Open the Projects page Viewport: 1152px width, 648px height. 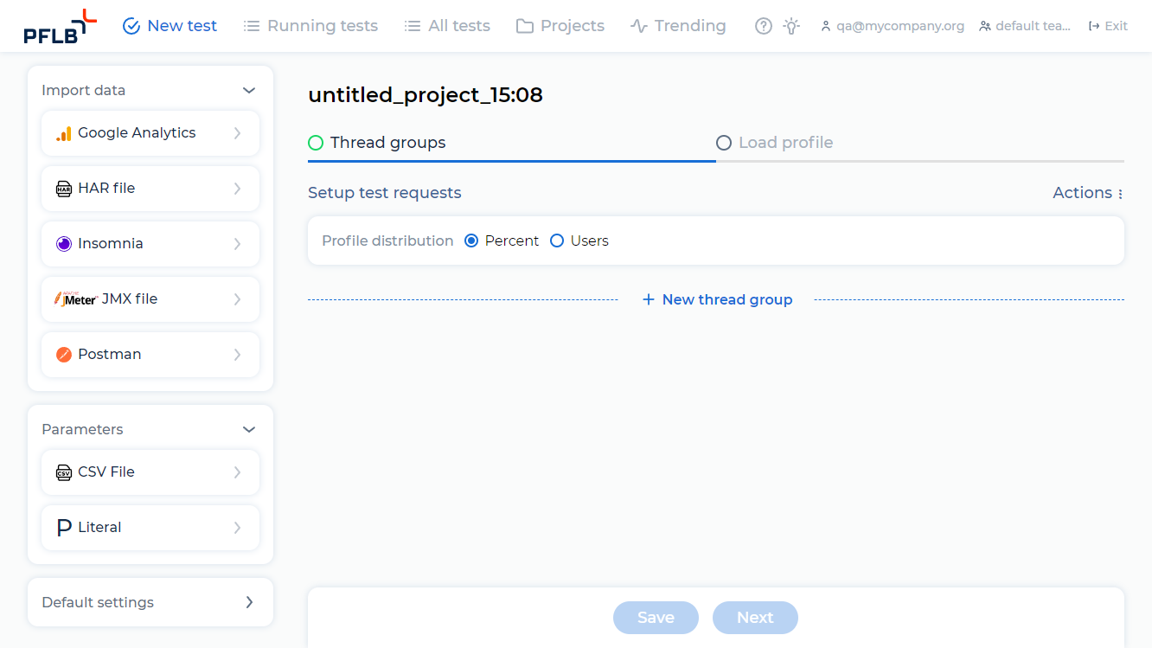click(x=560, y=26)
